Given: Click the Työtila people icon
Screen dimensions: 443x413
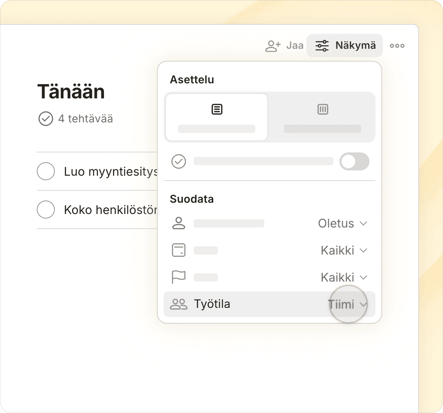Looking at the screenshot, I should (x=179, y=304).
